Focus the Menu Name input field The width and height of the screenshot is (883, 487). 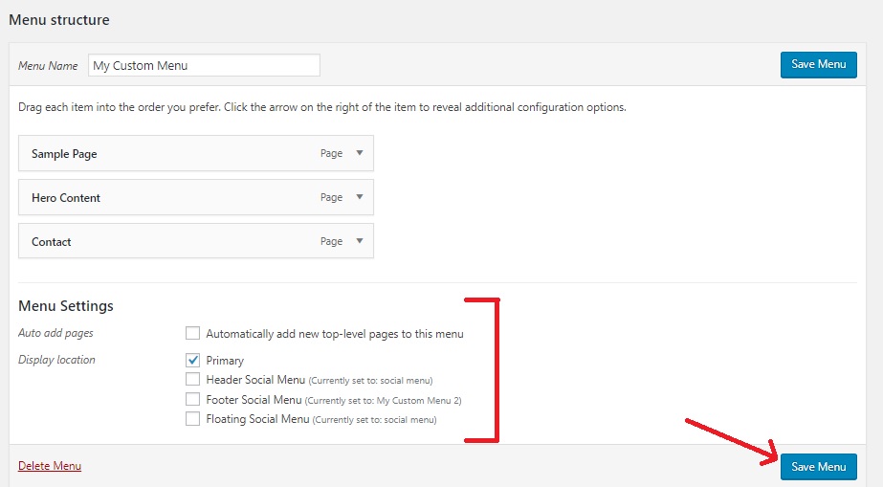coord(204,65)
